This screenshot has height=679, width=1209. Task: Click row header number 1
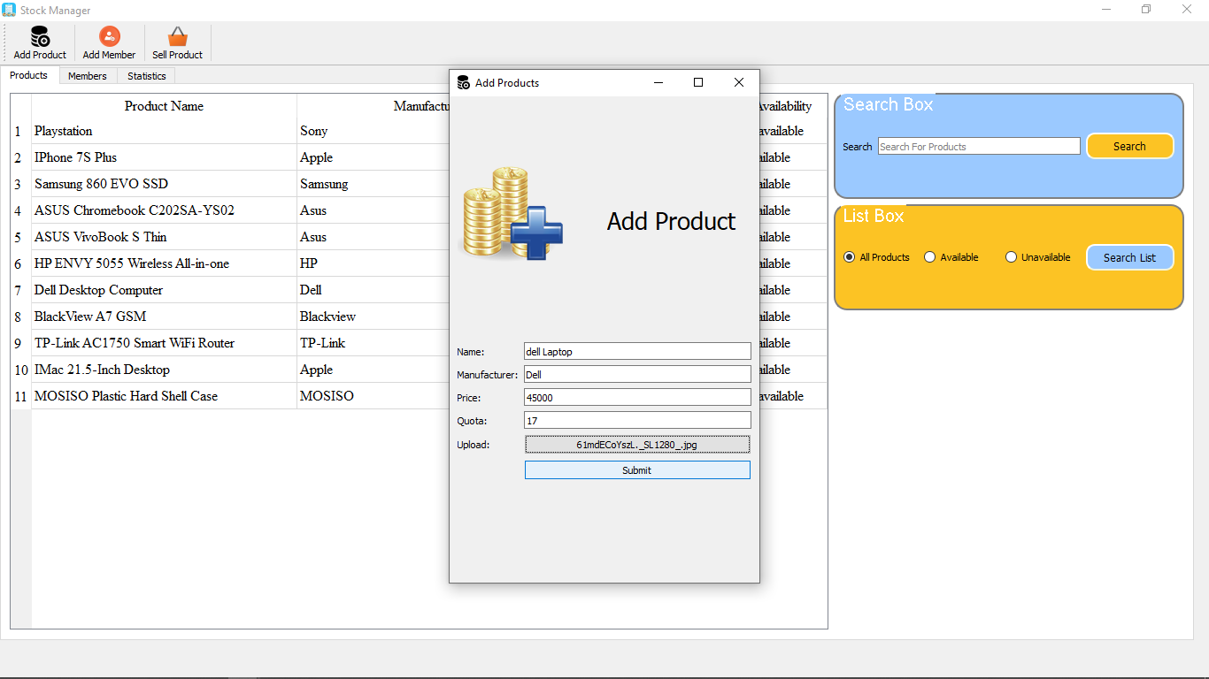point(20,131)
